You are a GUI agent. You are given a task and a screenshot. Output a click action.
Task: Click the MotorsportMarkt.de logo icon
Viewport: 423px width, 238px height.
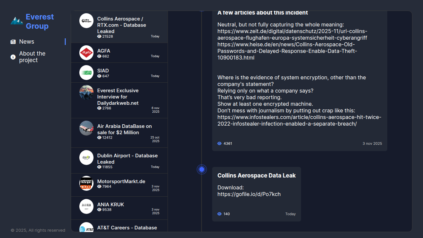tap(86, 183)
